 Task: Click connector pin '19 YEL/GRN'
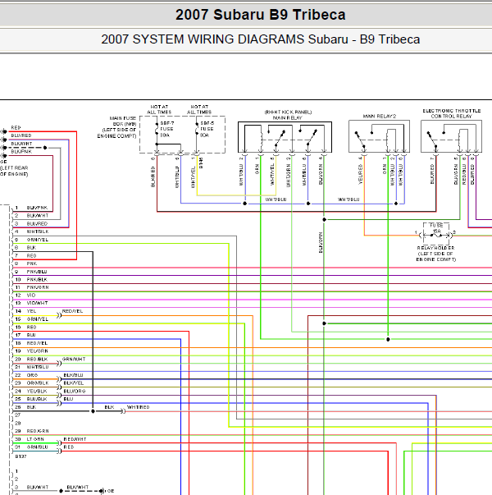[31, 351]
